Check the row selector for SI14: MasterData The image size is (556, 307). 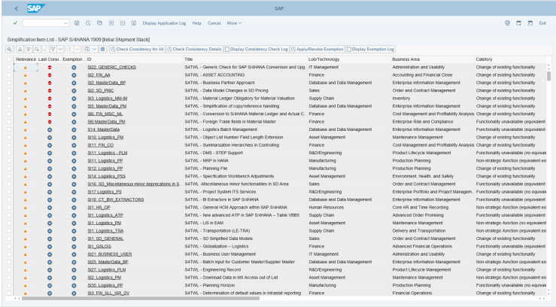coord(10,130)
